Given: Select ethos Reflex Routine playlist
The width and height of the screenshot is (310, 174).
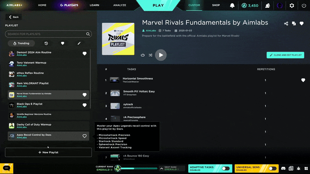Looking at the screenshot, I should coord(48,74).
